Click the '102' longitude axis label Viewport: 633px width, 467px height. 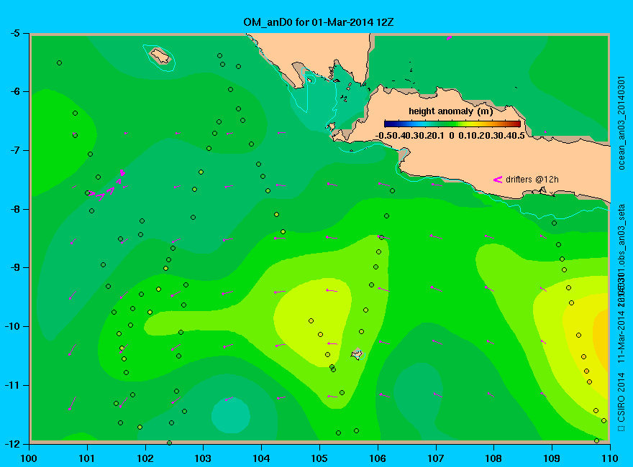tap(145, 458)
